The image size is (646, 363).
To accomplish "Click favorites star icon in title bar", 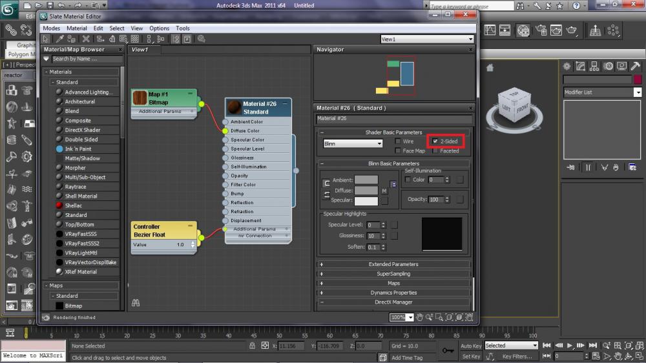I will [x=559, y=6].
